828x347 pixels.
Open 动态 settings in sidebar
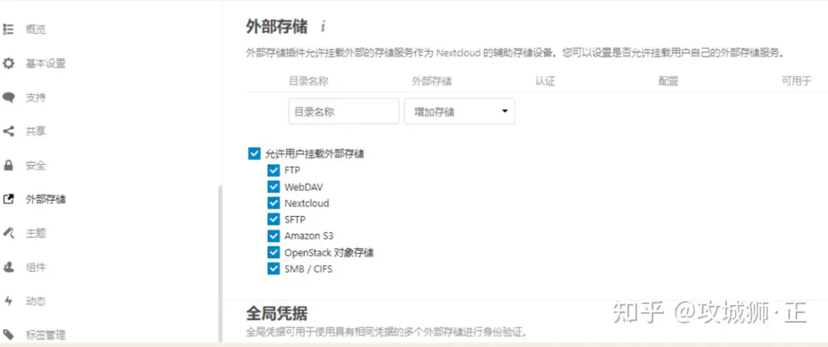[x=36, y=301]
